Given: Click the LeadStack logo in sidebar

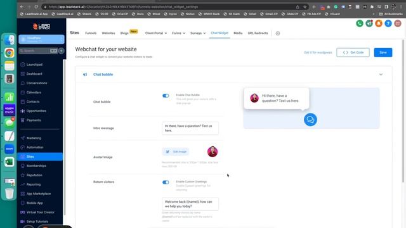Looking at the screenshot, I should [x=41, y=27].
